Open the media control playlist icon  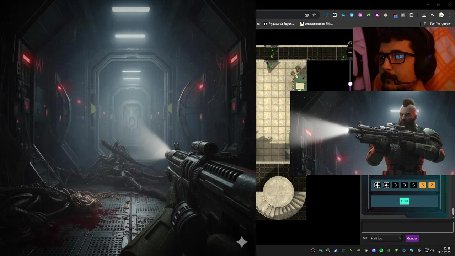[433, 15]
